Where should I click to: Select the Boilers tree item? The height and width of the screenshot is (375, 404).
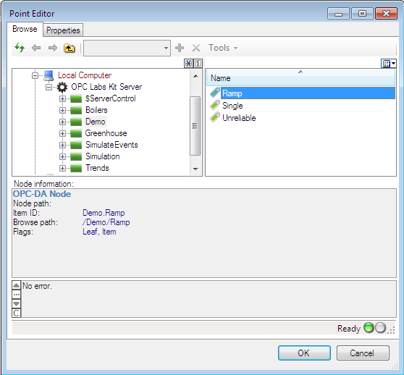[96, 110]
